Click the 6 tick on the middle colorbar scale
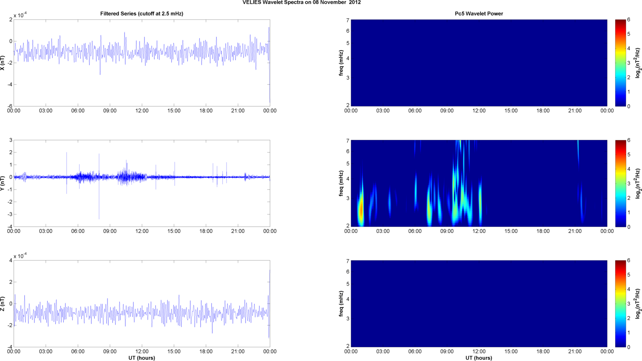 click(629, 140)
